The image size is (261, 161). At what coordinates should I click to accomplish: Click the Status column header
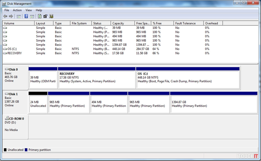coord(97,23)
